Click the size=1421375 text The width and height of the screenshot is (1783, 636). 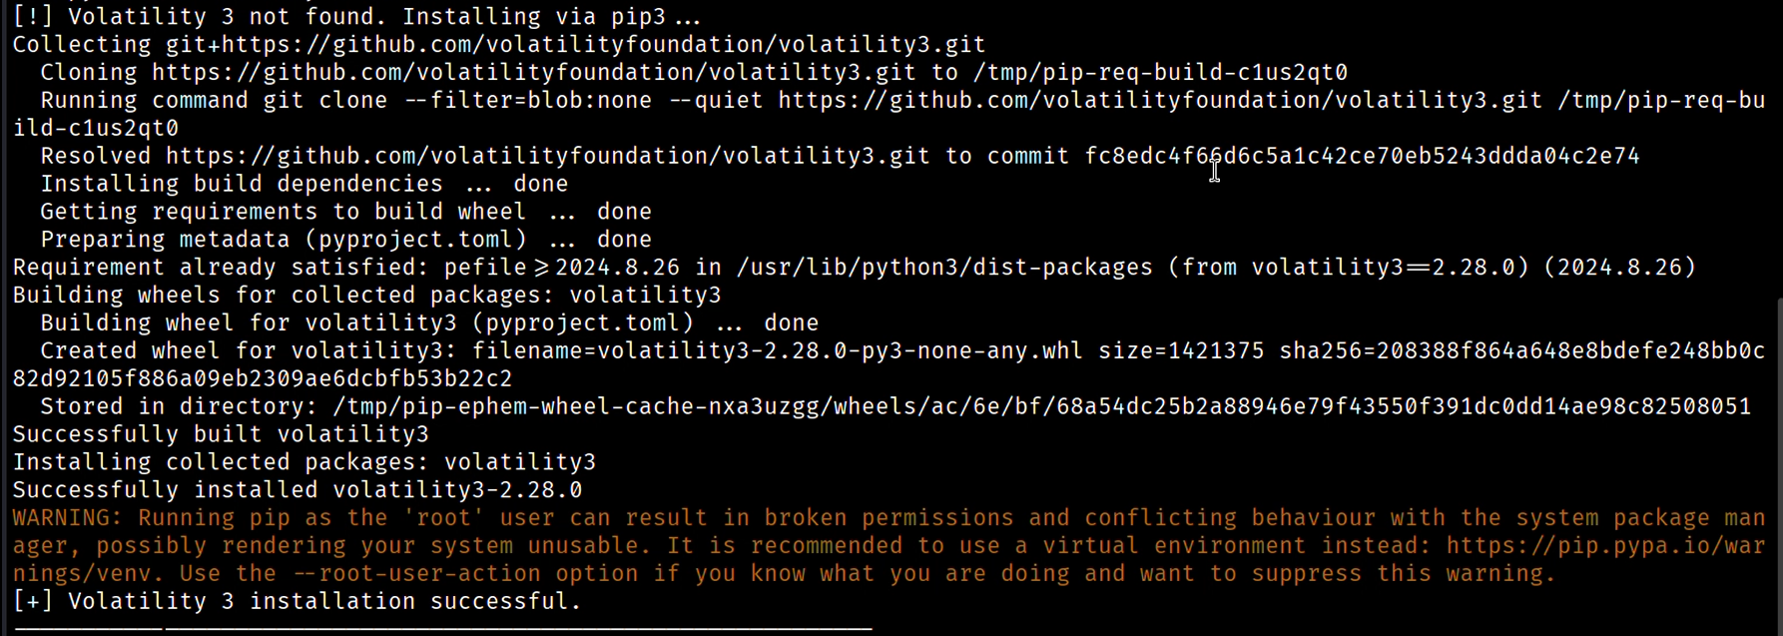click(x=1181, y=351)
